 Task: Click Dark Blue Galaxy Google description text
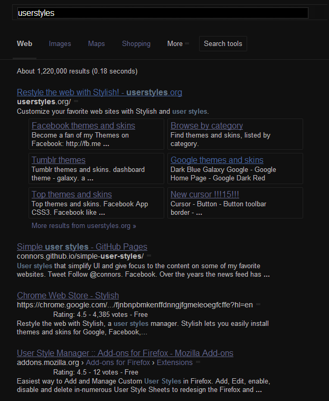(223, 174)
